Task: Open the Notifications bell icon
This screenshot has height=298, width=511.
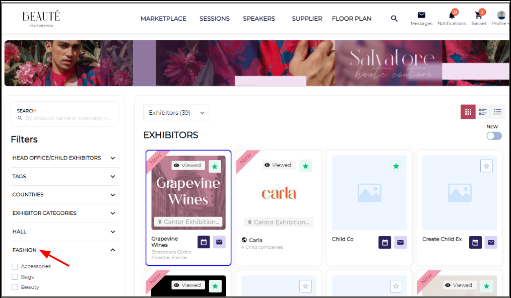Action: click(452, 15)
